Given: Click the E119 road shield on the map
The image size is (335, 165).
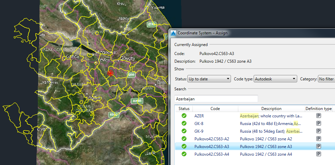Looking at the screenshot, I should click(x=152, y=25).
